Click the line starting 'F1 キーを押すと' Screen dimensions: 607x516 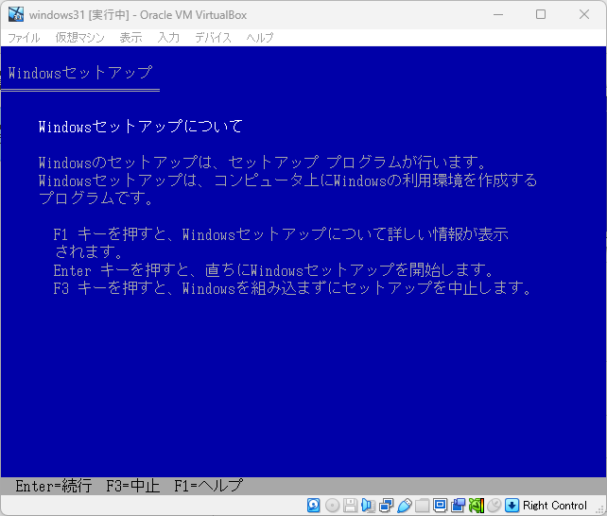[x=281, y=234]
